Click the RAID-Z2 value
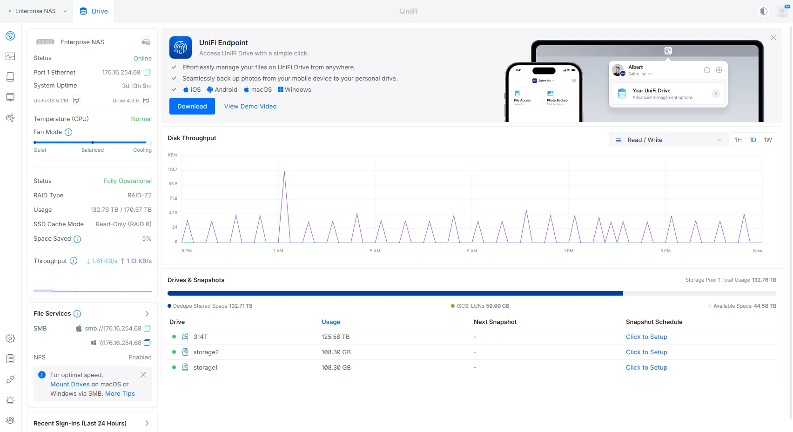 tap(140, 195)
